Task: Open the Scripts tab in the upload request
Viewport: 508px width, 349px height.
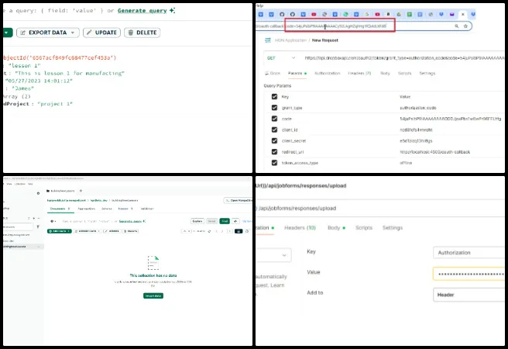Action: [363, 228]
